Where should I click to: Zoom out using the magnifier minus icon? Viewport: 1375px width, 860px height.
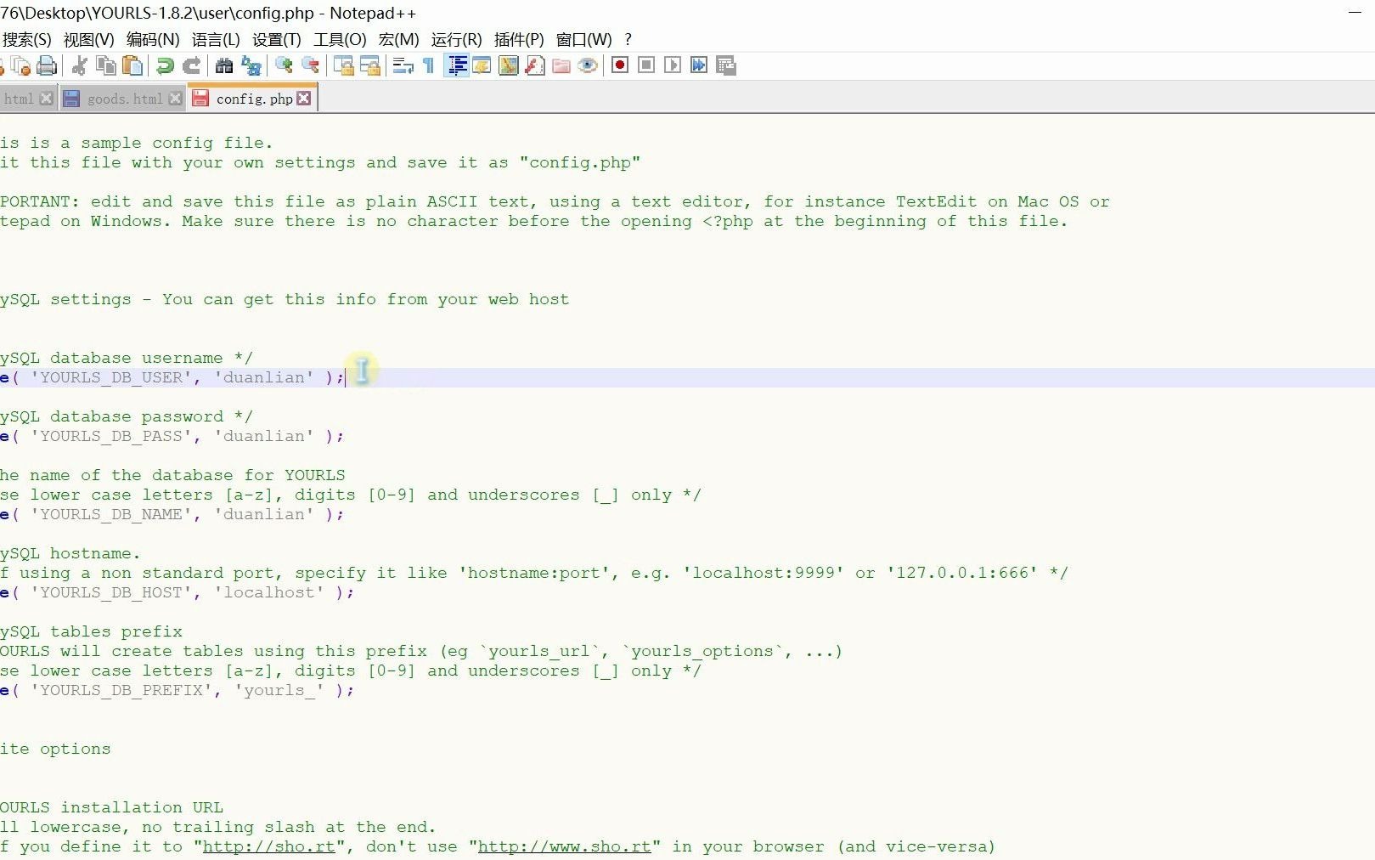pyautogui.click(x=311, y=65)
